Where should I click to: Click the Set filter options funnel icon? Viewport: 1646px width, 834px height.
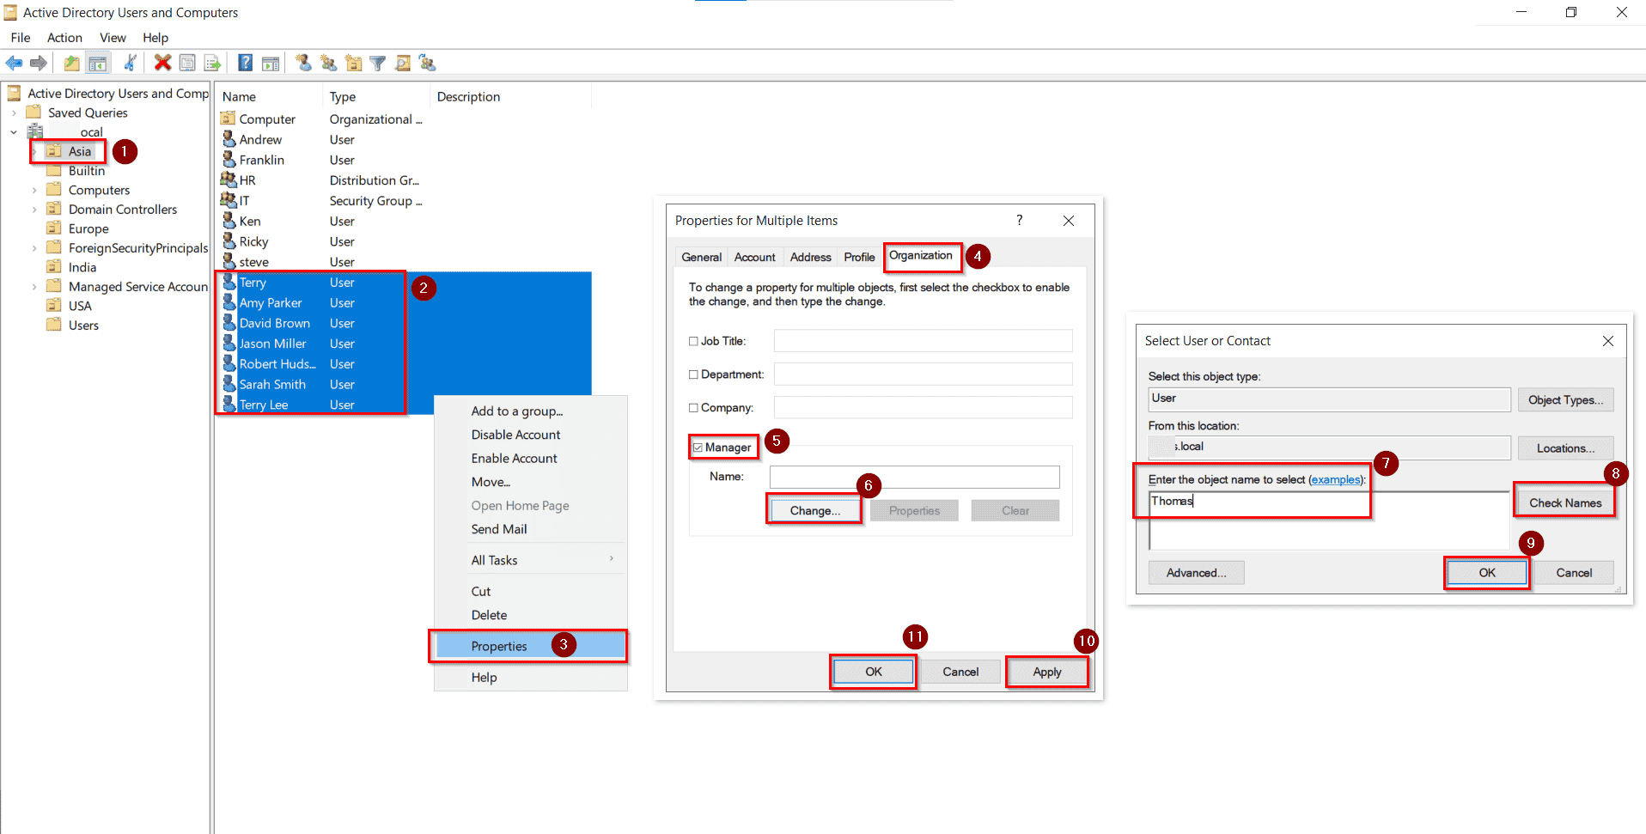coord(378,63)
